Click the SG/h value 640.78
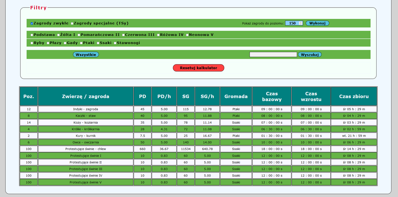Image resolution: width=398 pixels, height=197 pixels. pos(207,149)
